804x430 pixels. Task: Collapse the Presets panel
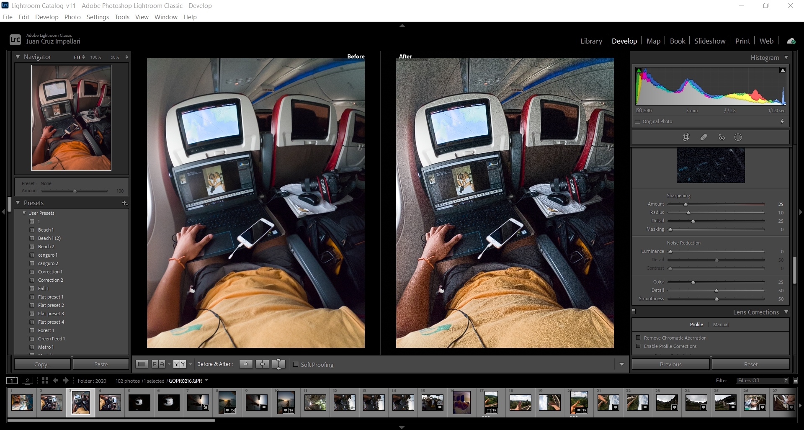(18, 203)
